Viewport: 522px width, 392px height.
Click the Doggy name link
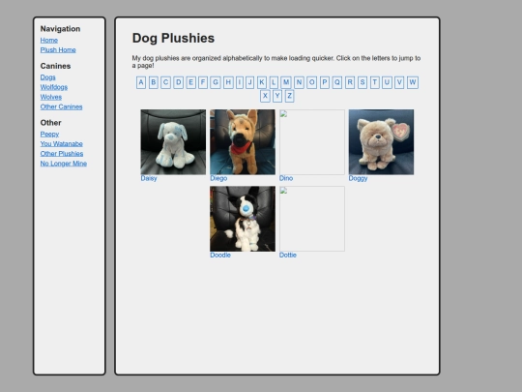point(359,178)
